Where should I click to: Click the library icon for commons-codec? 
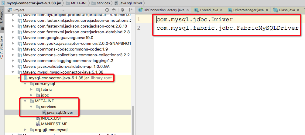20,49
